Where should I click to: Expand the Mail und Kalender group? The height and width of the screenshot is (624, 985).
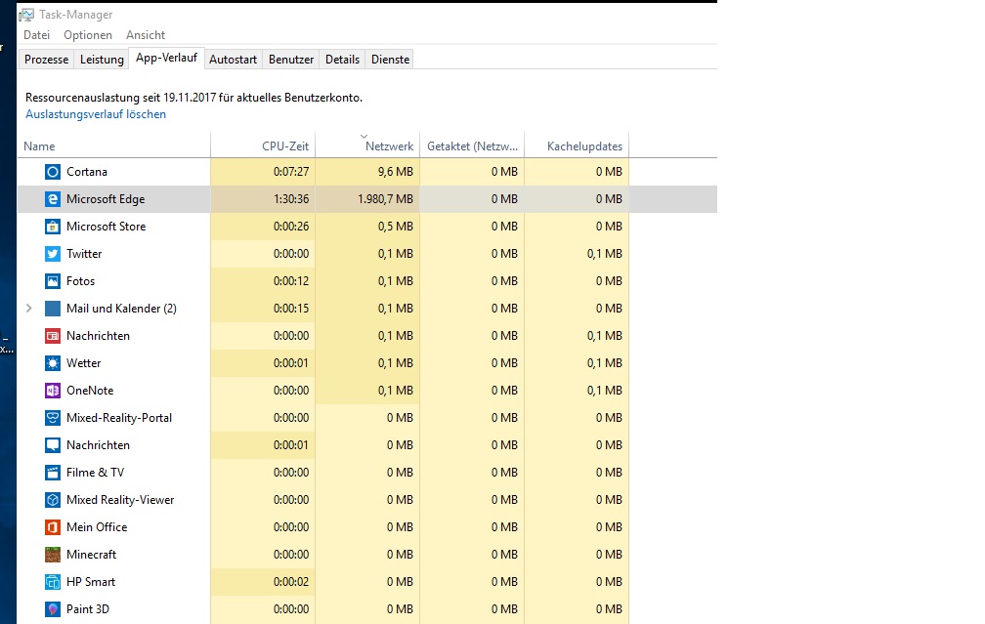[x=29, y=309]
